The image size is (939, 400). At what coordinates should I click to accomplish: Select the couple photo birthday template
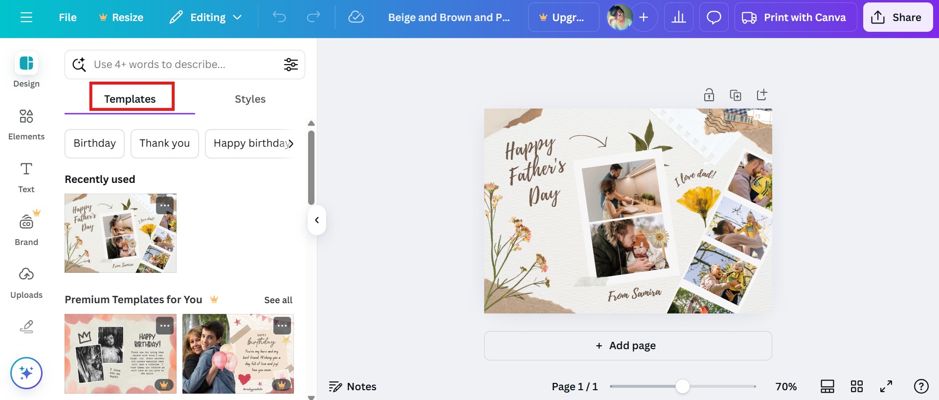238,354
